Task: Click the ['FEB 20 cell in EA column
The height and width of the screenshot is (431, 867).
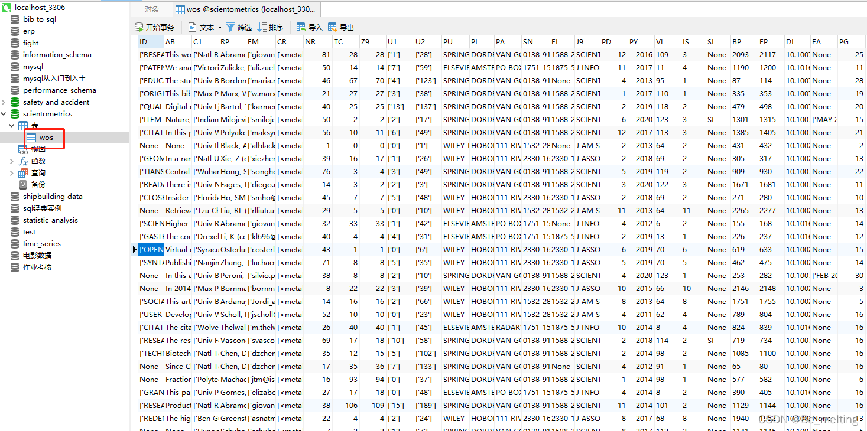Action: click(x=824, y=276)
